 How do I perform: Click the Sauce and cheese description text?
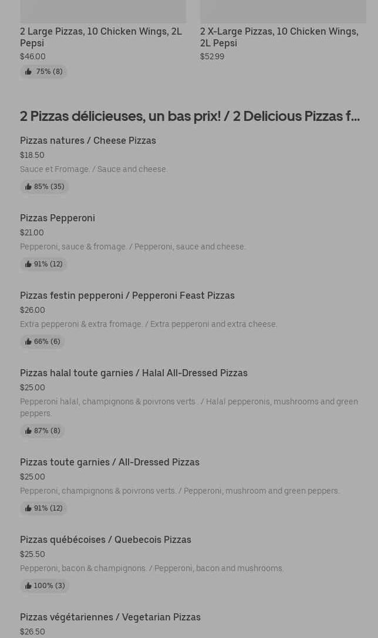coord(94,169)
